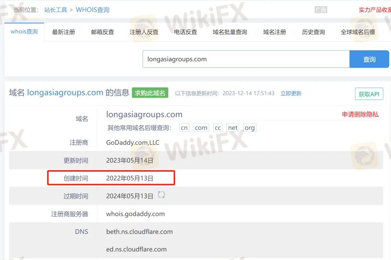Click the timestamp 2023-12-14 17:51:43

point(248,93)
